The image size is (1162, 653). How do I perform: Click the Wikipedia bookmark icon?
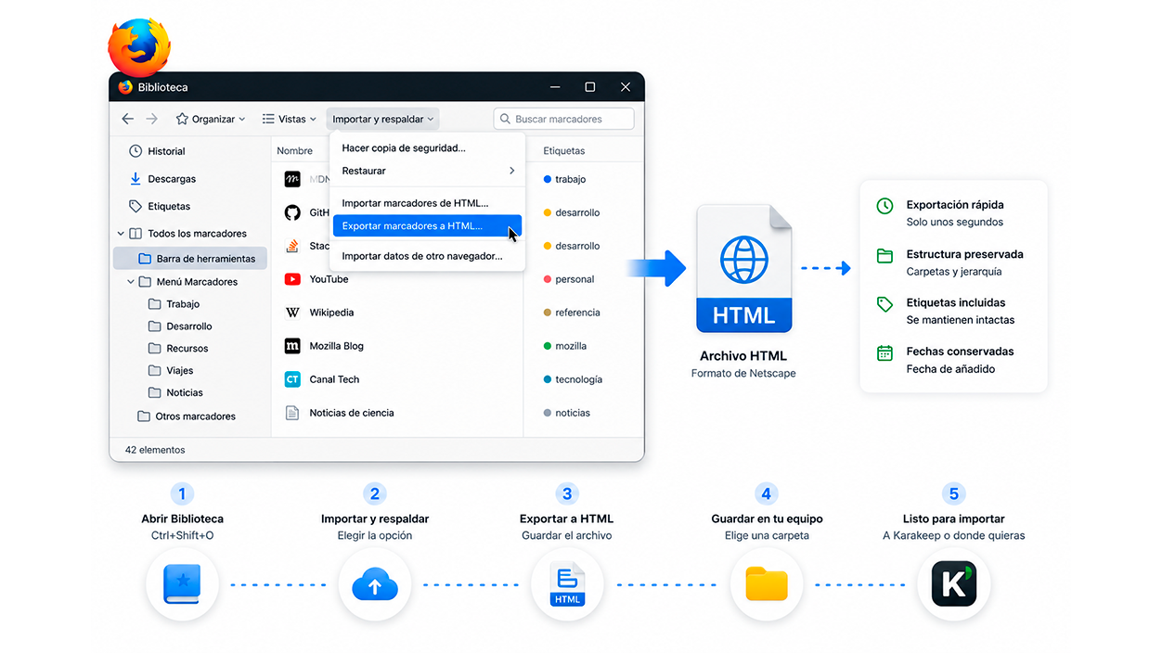tap(292, 313)
